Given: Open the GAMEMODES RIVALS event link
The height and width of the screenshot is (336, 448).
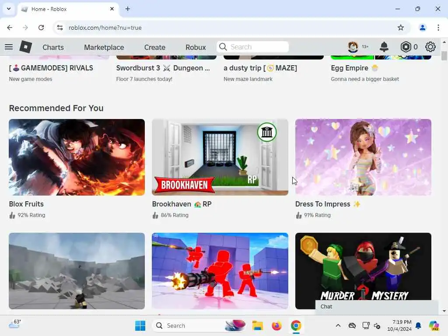Looking at the screenshot, I should click(51, 68).
